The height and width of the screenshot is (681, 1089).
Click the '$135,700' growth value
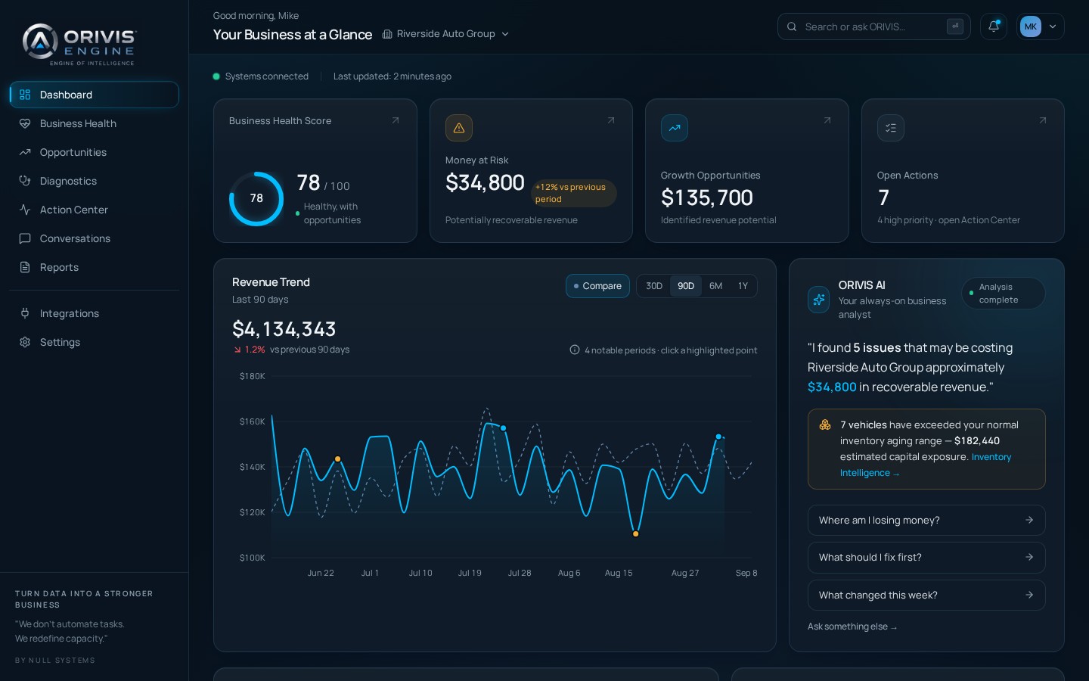pyautogui.click(x=707, y=197)
